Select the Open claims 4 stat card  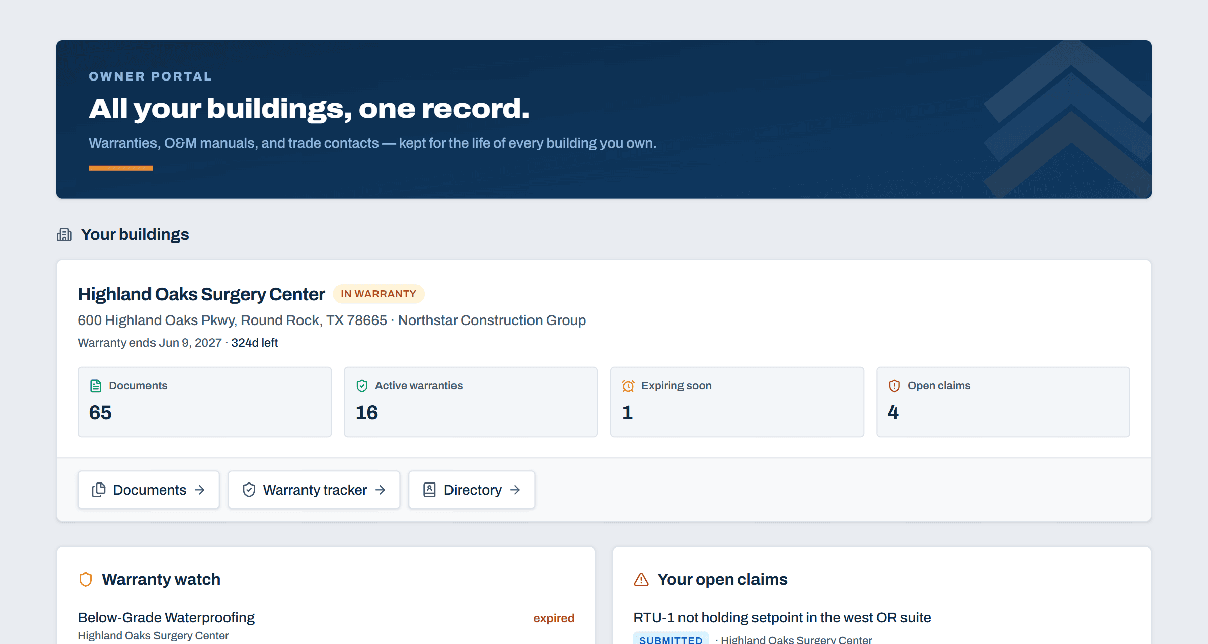tap(1003, 402)
